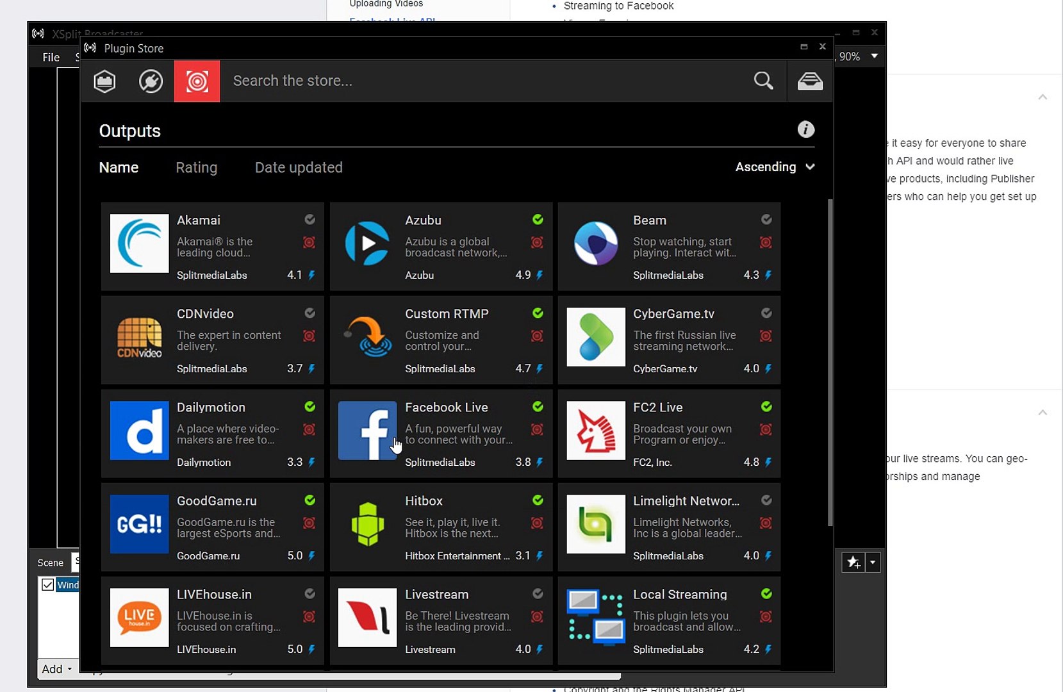Open the Extensions category tab icon
Viewport: 1063px width, 692px height.
pos(151,81)
